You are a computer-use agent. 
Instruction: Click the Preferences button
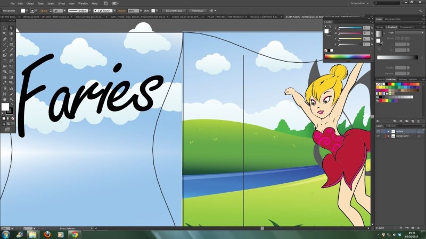197,10
